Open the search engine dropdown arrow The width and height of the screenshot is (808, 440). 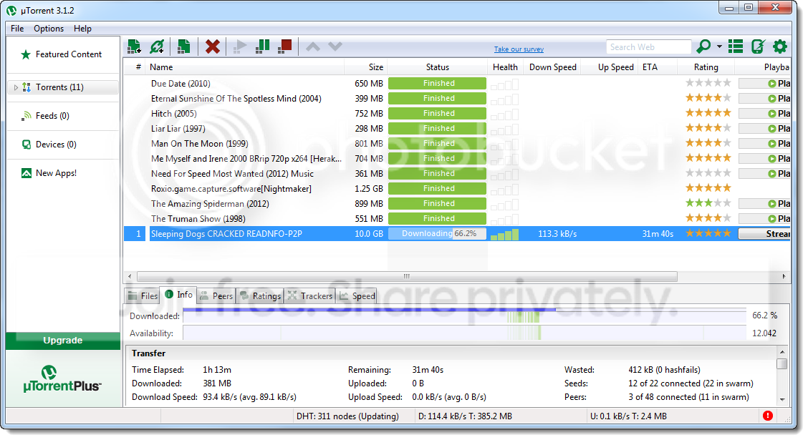pyautogui.click(x=719, y=47)
